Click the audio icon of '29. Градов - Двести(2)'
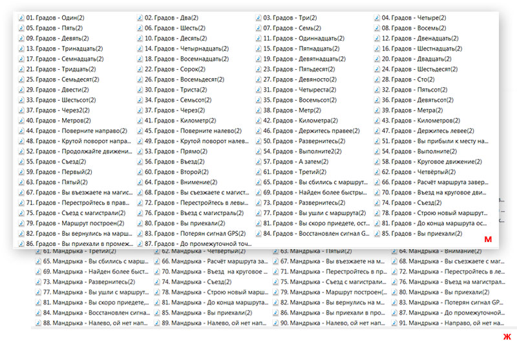This screenshot has height=346, width=517. pyautogui.click(x=21, y=90)
